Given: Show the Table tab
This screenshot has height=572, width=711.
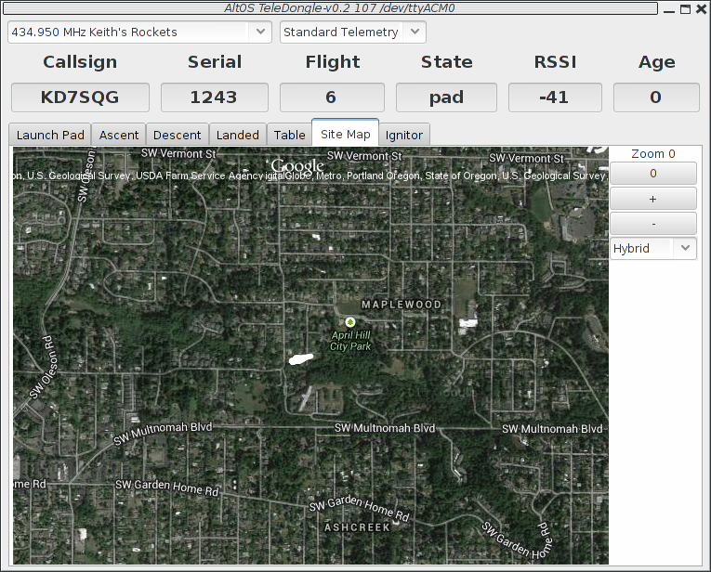Looking at the screenshot, I should click(289, 135).
